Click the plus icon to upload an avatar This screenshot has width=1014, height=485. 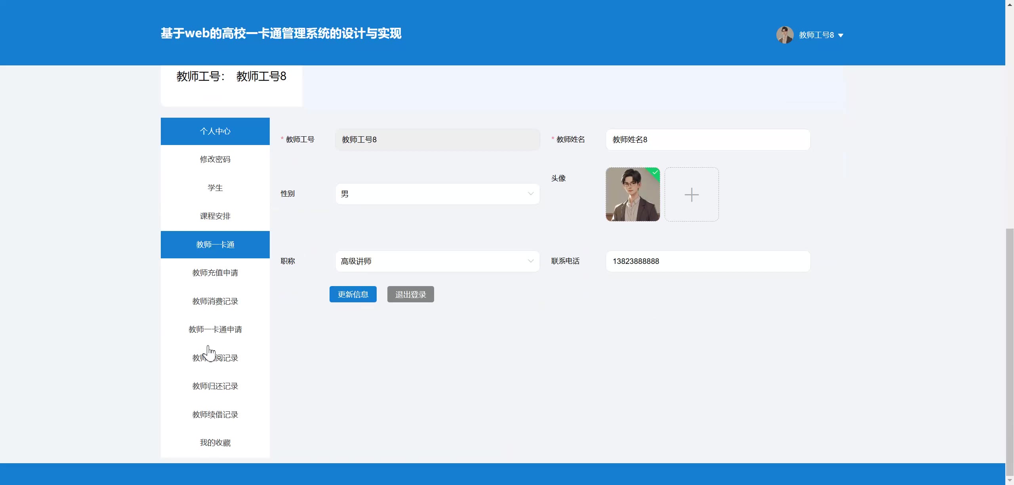click(x=692, y=195)
